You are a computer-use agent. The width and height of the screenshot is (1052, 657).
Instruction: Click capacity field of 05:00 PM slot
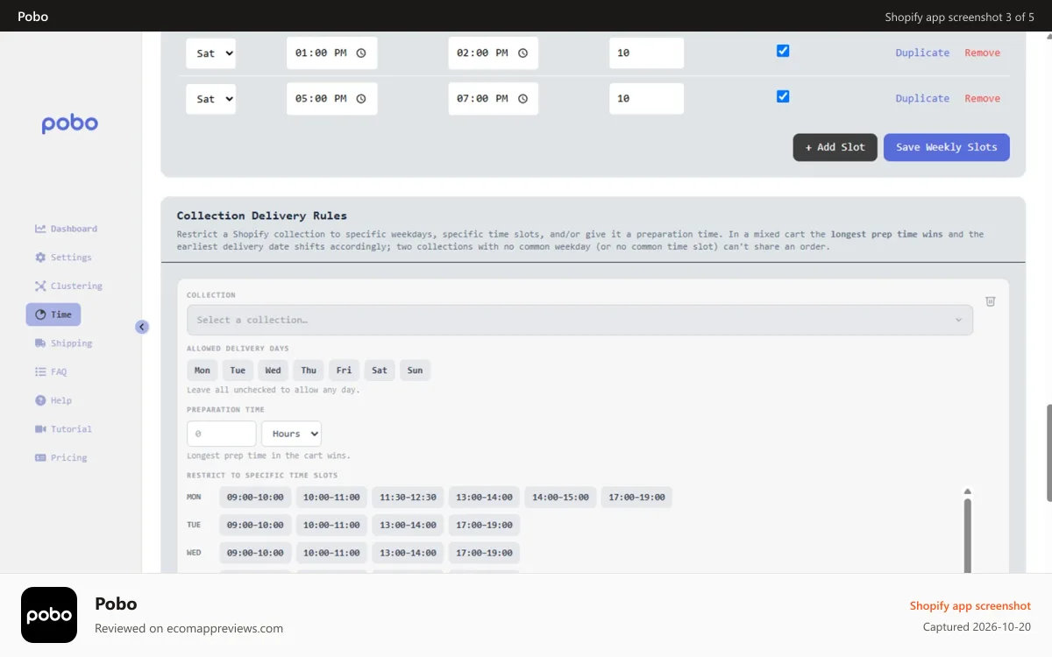pyautogui.click(x=647, y=99)
